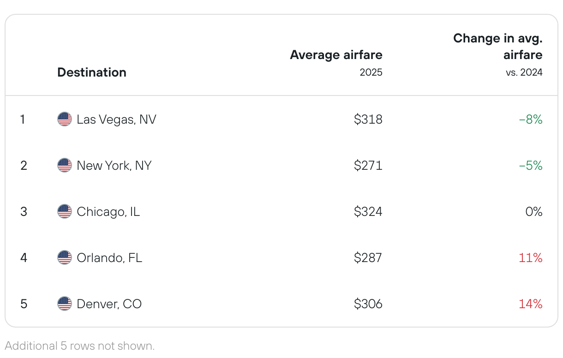Click the red 14% change value
563x358 pixels.
531,304
